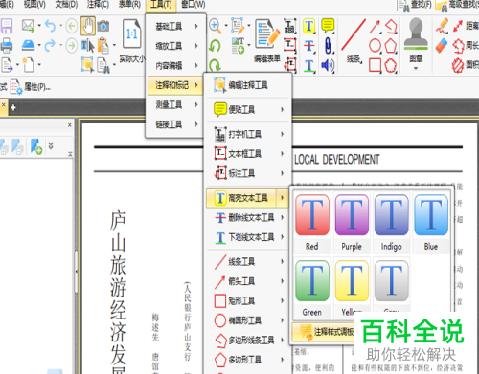Viewport: 479px width, 374px height.
Task: Expand the 线条工具 submenu arrow
Action: (282, 261)
